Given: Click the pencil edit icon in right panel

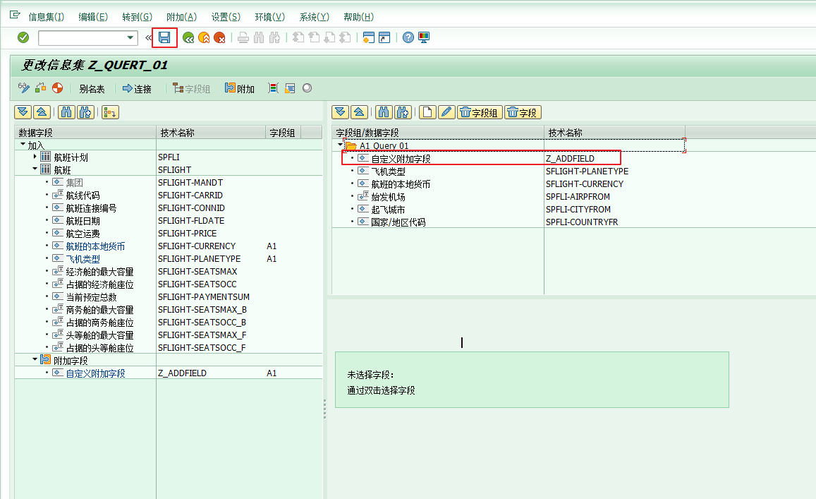Looking at the screenshot, I should pyautogui.click(x=446, y=112).
